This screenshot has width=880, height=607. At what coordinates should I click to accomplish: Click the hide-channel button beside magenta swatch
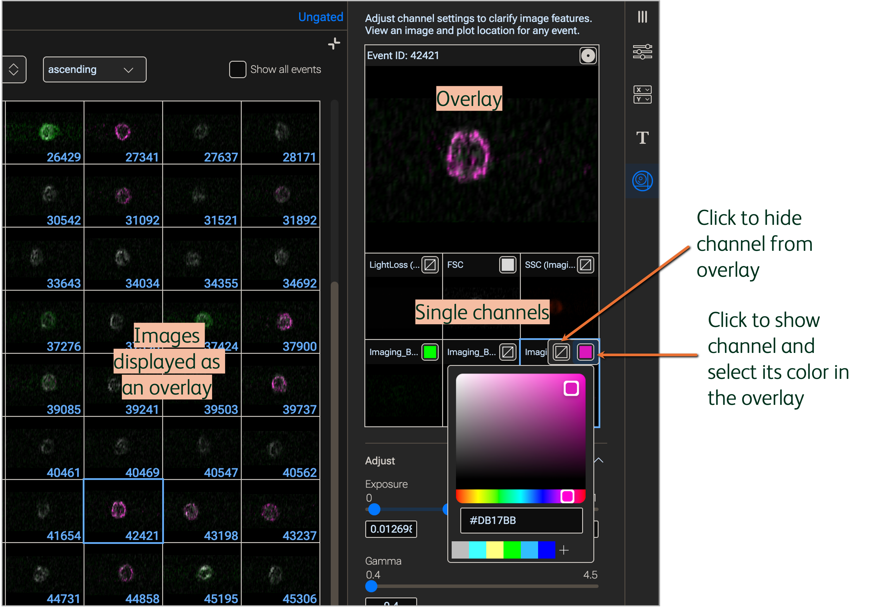coord(561,352)
